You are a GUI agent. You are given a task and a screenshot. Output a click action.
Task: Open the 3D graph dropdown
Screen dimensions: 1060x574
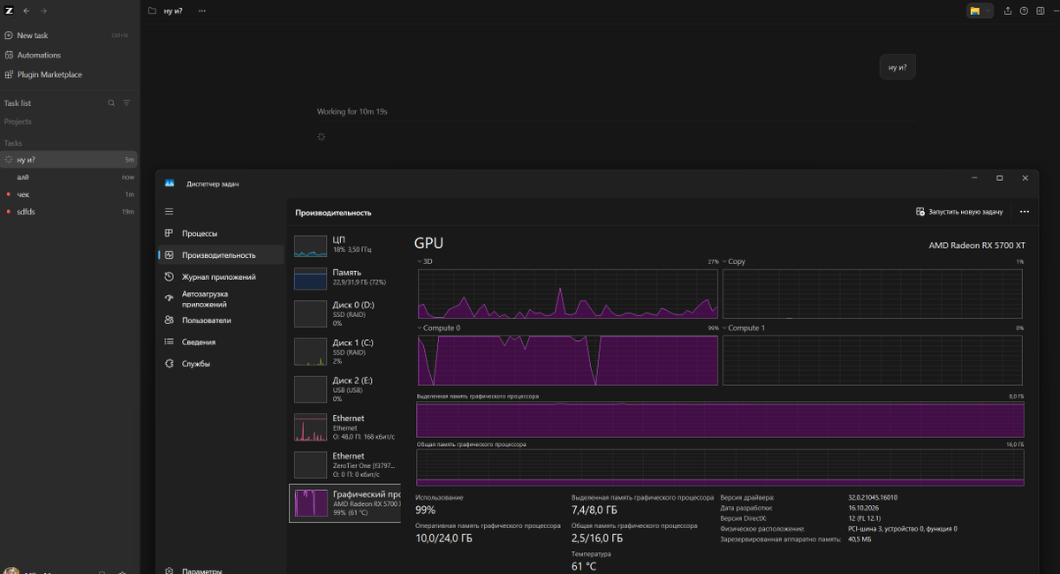point(427,261)
